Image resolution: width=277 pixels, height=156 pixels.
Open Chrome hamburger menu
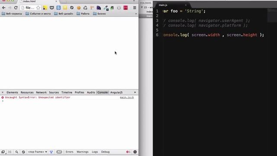pos(135,8)
